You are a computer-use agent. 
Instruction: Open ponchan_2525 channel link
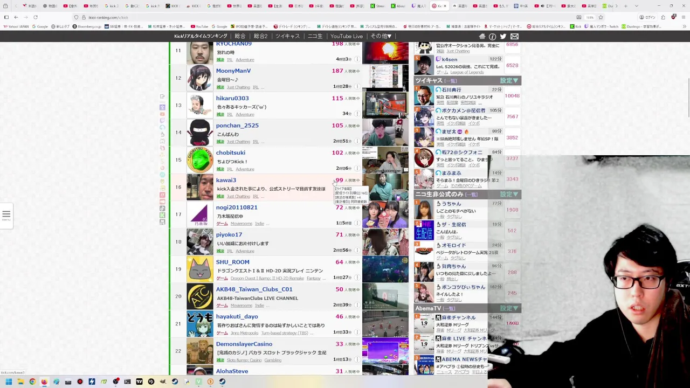[237, 126]
